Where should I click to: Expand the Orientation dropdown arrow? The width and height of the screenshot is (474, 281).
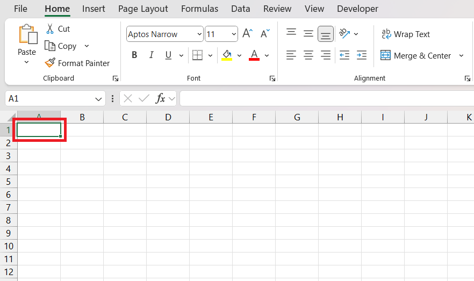click(x=356, y=34)
